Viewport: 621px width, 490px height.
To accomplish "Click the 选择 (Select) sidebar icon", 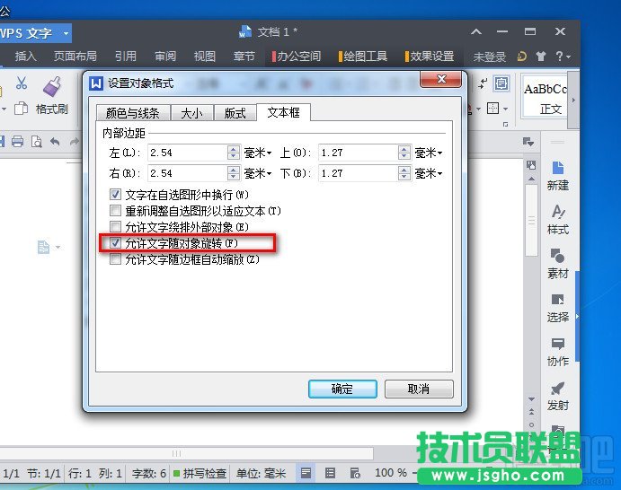I will (557, 307).
